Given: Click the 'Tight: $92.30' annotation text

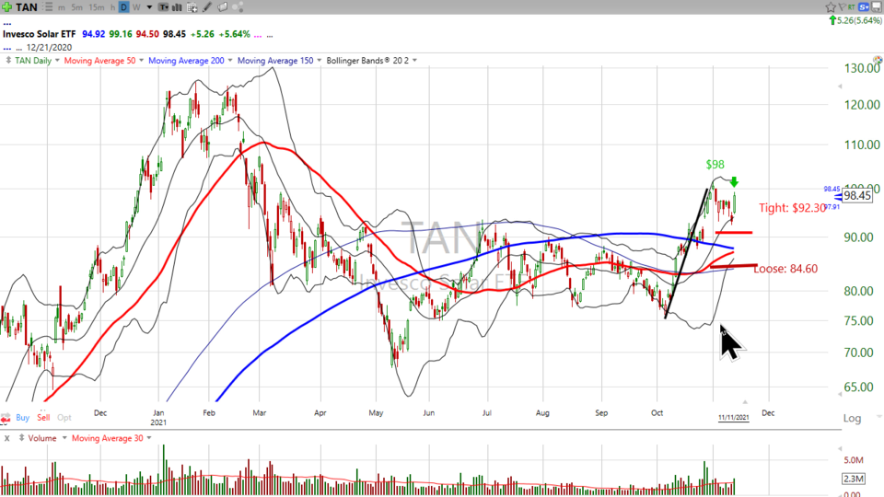Looking at the screenshot, I should tap(792, 208).
